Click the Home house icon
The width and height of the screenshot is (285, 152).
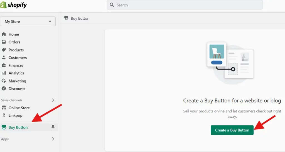(4, 34)
